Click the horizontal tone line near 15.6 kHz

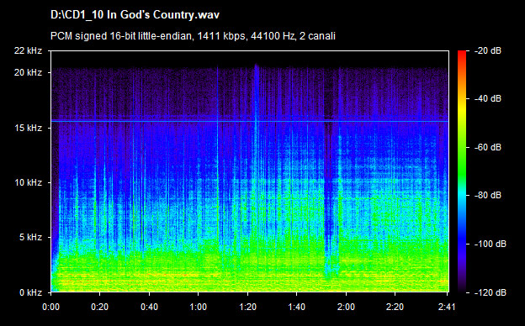click(x=250, y=121)
